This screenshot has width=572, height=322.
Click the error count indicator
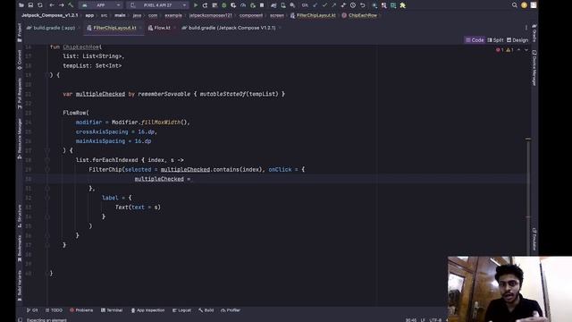tap(500, 50)
